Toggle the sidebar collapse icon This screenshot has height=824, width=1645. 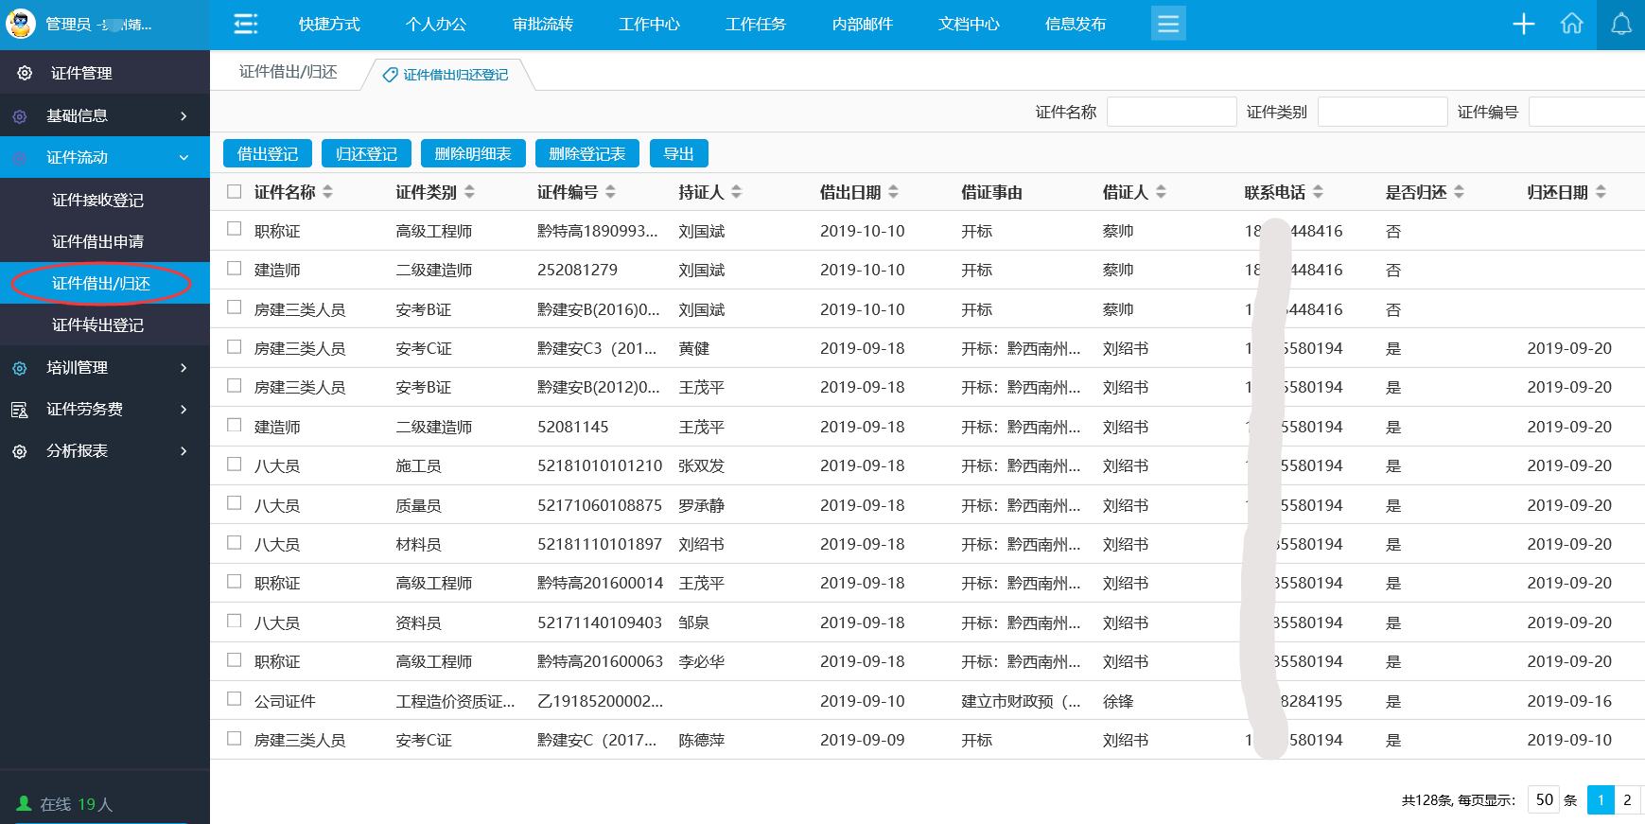pyautogui.click(x=246, y=24)
